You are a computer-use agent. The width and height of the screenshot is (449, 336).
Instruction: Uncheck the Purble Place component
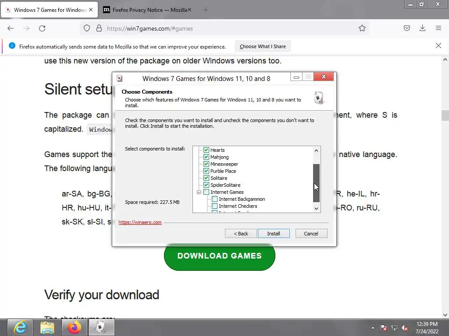point(206,171)
